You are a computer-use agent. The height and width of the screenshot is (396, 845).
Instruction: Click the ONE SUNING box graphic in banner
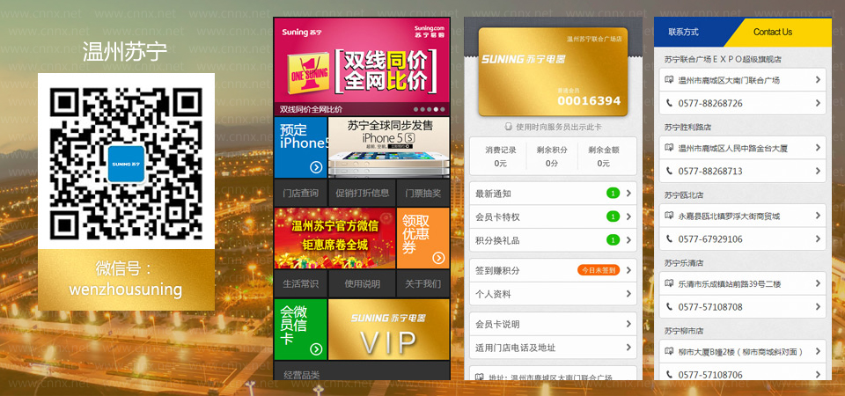click(308, 71)
